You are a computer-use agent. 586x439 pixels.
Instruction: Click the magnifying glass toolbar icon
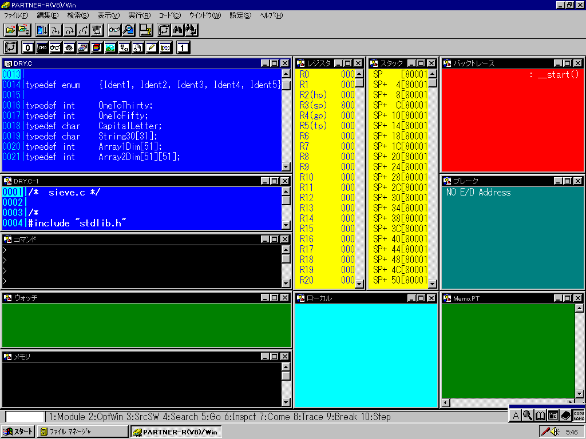coord(129,29)
